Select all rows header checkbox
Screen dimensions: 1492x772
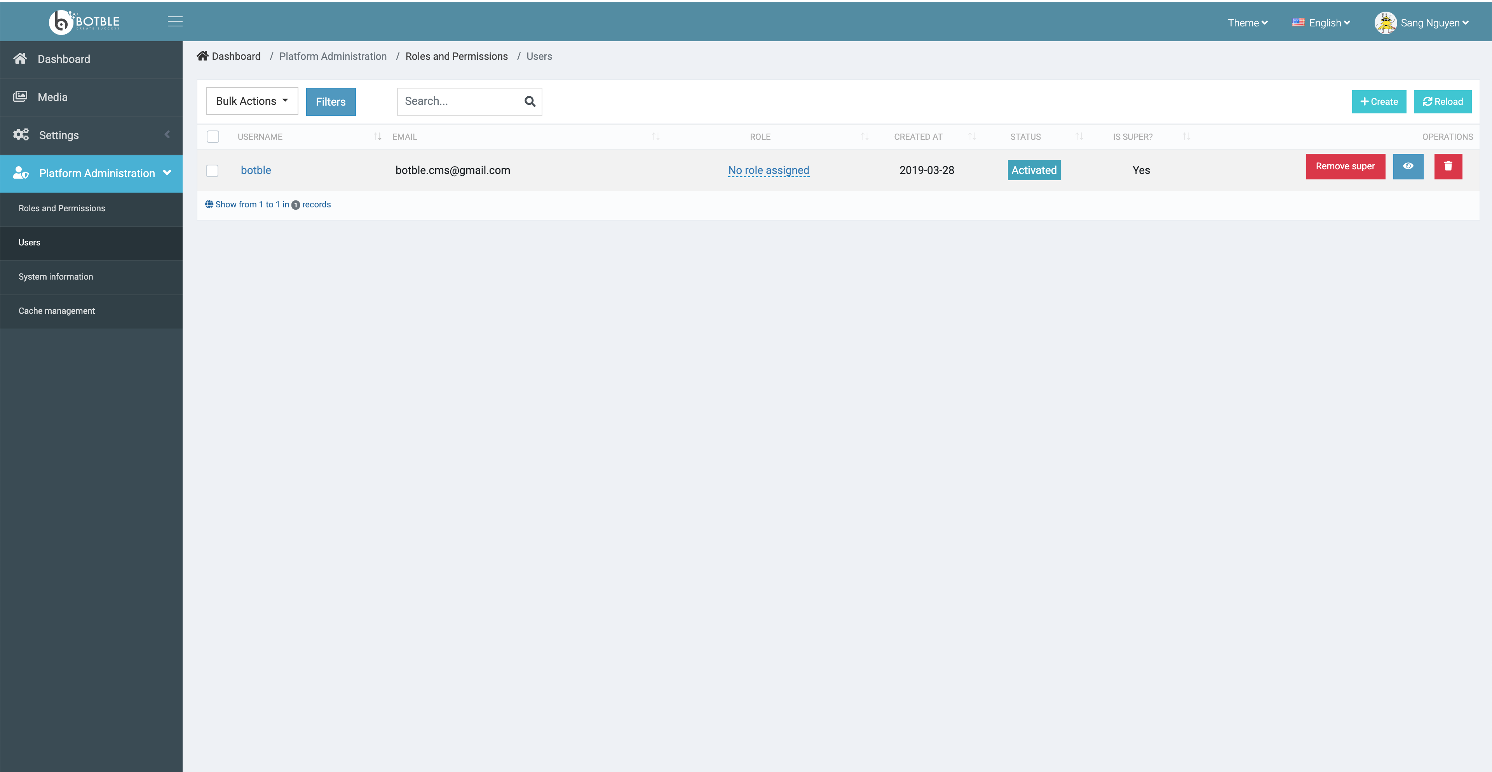(x=213, y=137)
